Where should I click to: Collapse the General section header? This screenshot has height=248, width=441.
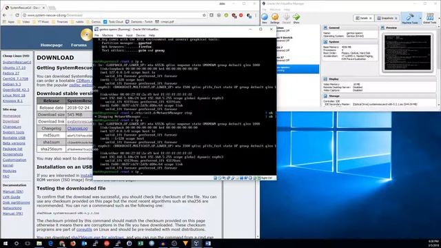349,28
